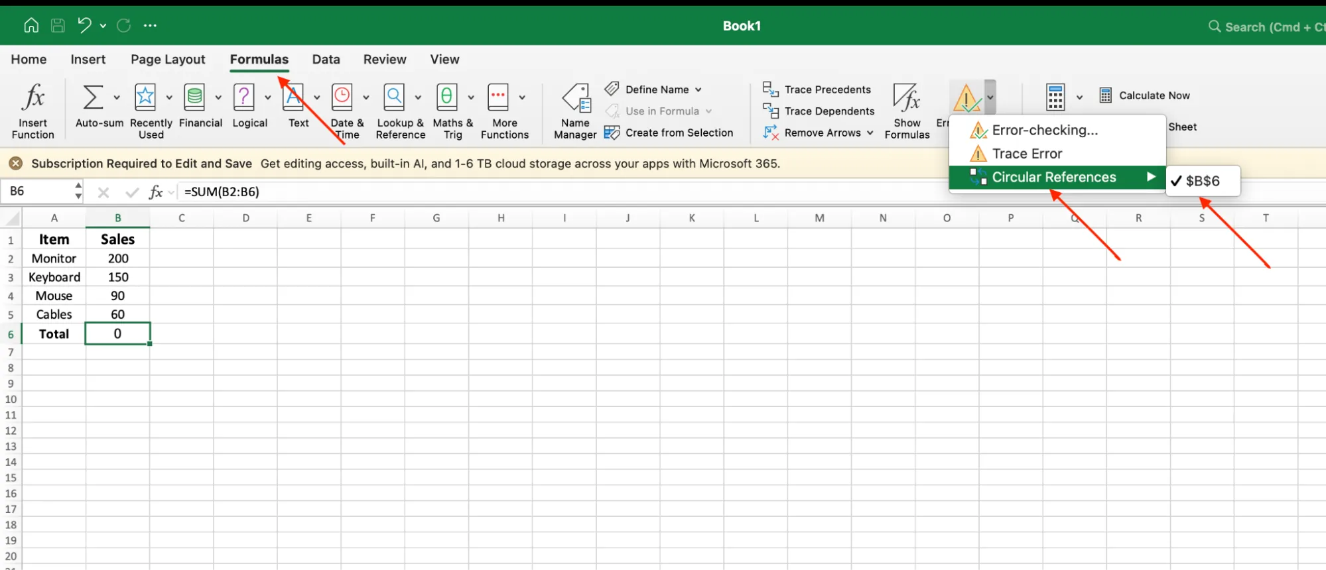This screenshot has height=570, width=1326.
Task: Choose Error-checking... menu item
Action: pos(1057,130)
